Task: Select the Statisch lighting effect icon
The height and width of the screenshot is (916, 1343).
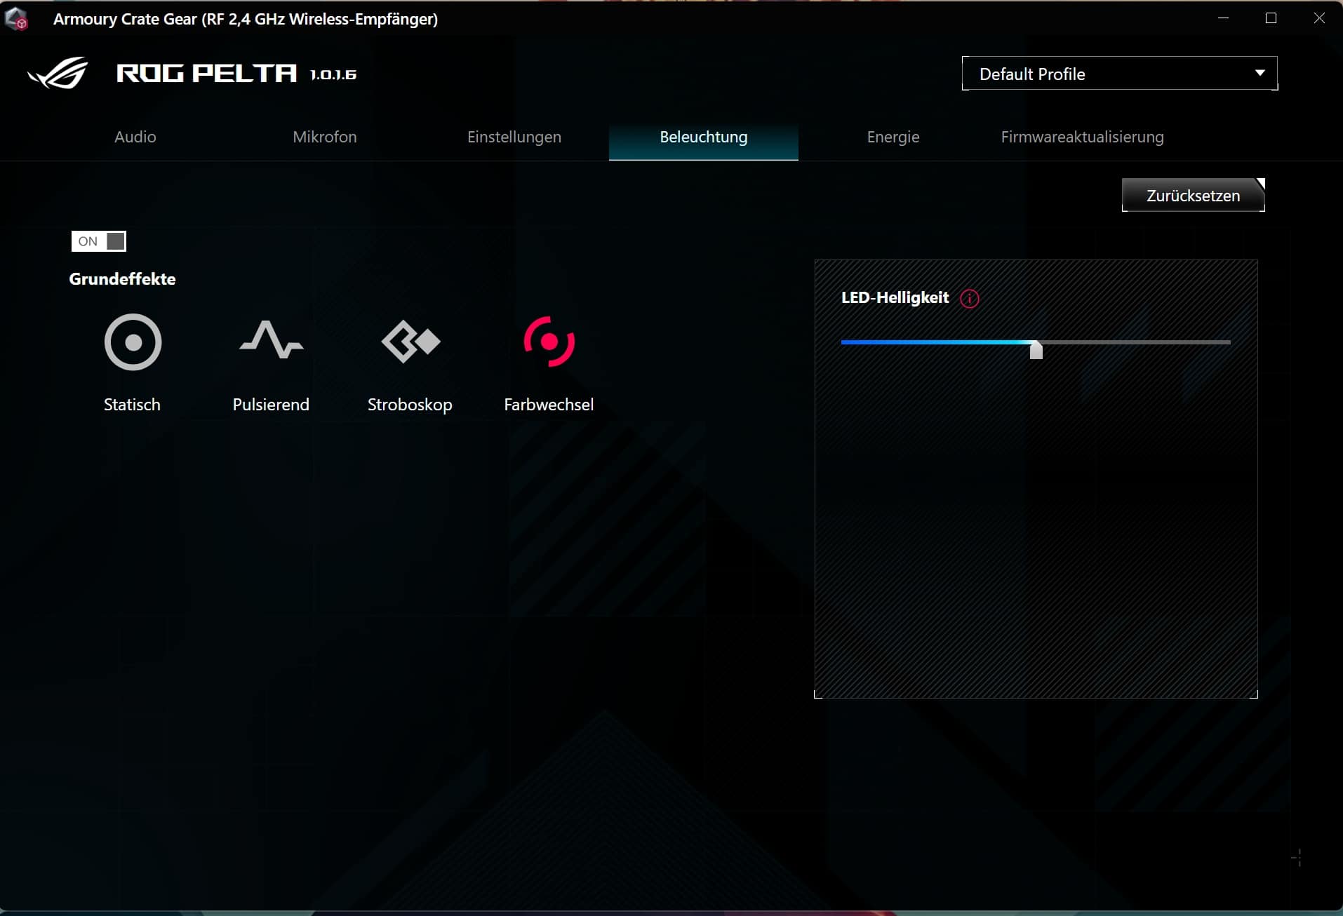Action: point(133,342)
